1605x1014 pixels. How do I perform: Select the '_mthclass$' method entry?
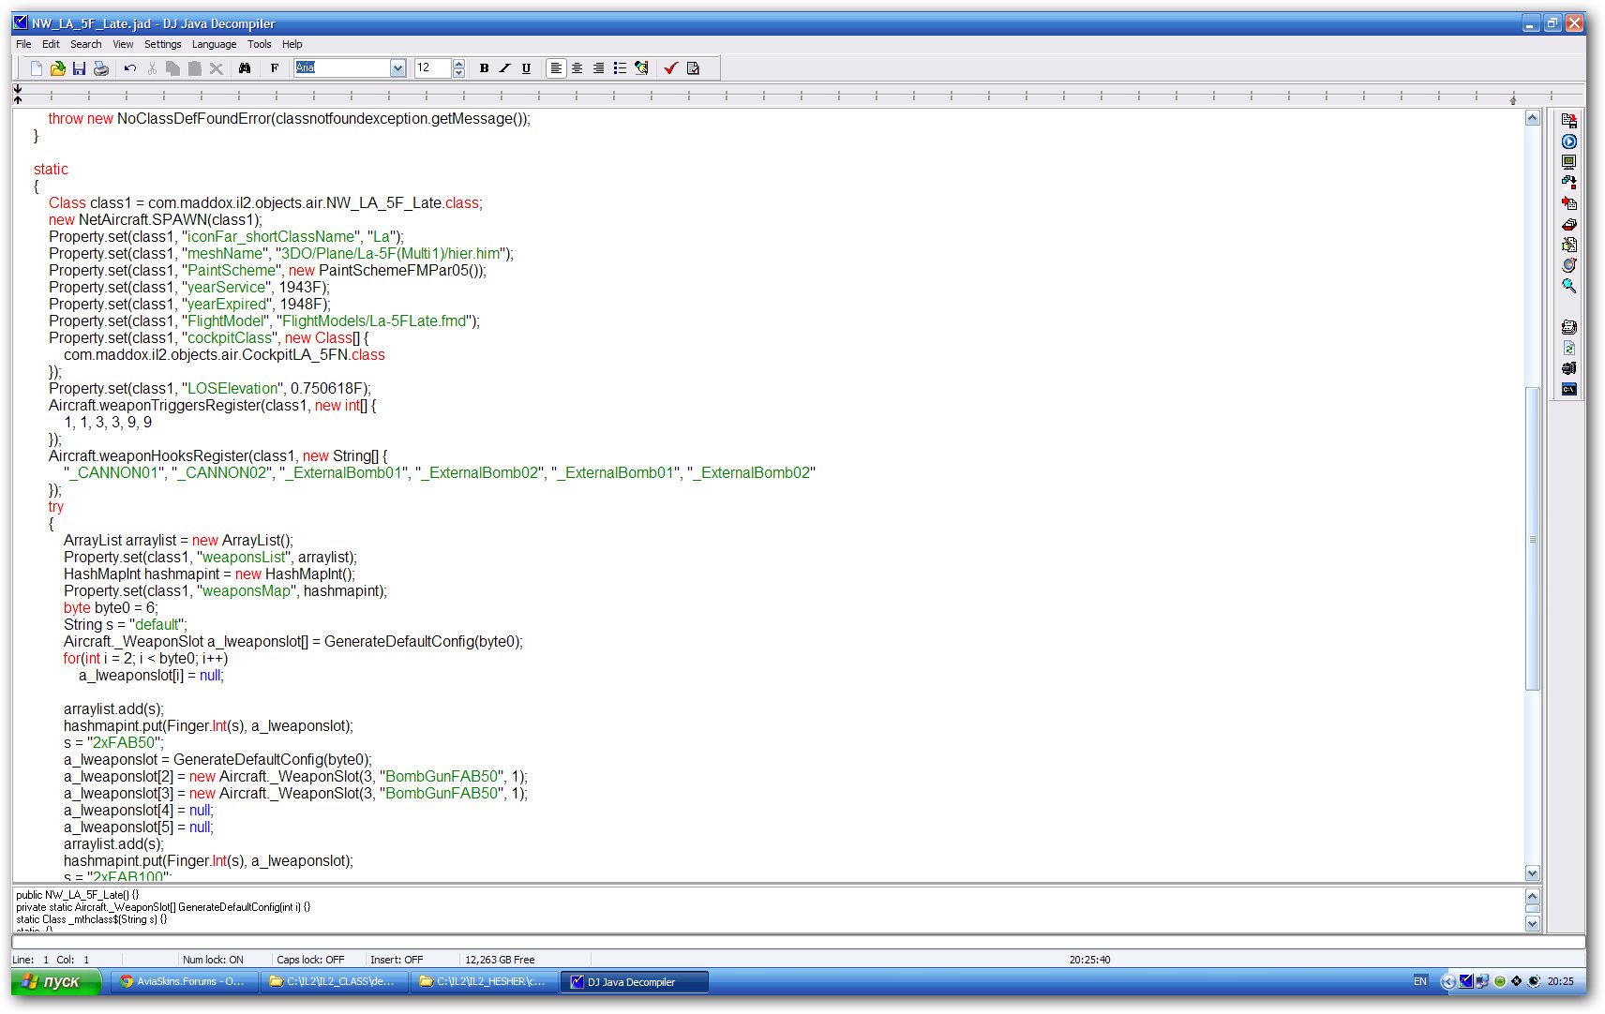(x=91, y=919)
